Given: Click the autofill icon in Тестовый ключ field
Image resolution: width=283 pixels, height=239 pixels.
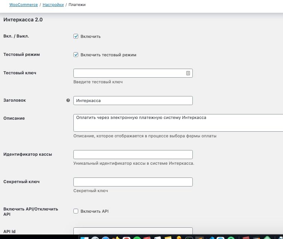Looking at the screenshot, I should point(188,73).
